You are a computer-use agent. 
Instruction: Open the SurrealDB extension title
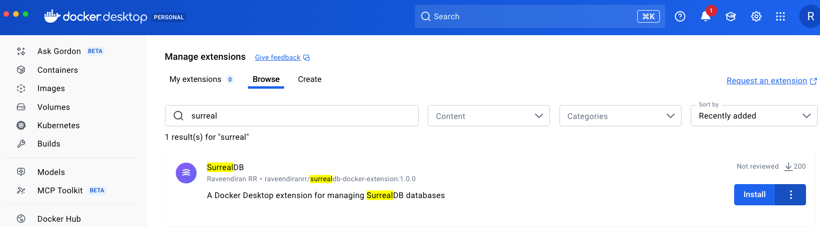coord(225,167)
